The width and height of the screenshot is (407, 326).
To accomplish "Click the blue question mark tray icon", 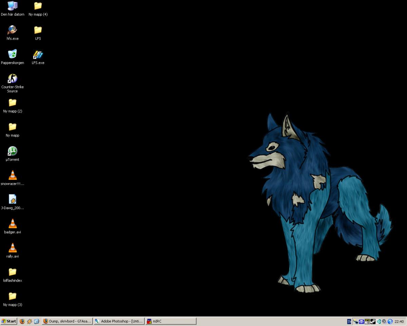I will click(390, 321).
